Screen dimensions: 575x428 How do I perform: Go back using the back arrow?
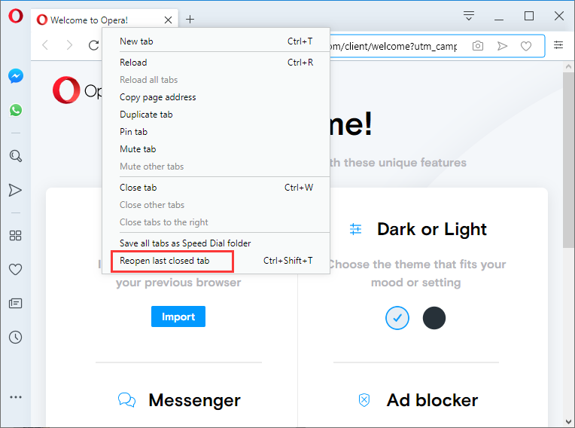[x=45, y=45]
